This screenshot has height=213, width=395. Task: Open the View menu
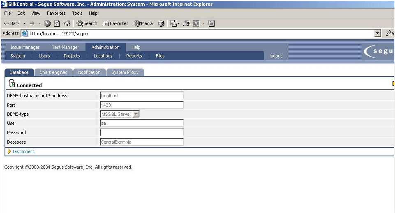36,13
